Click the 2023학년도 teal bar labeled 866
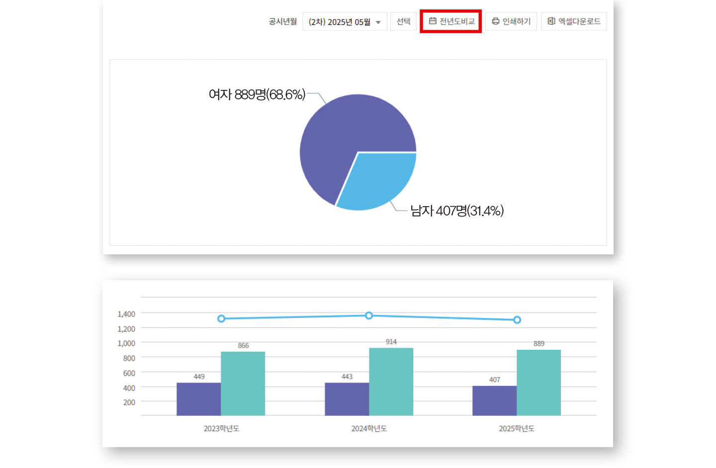 click(x=243, y=384)
